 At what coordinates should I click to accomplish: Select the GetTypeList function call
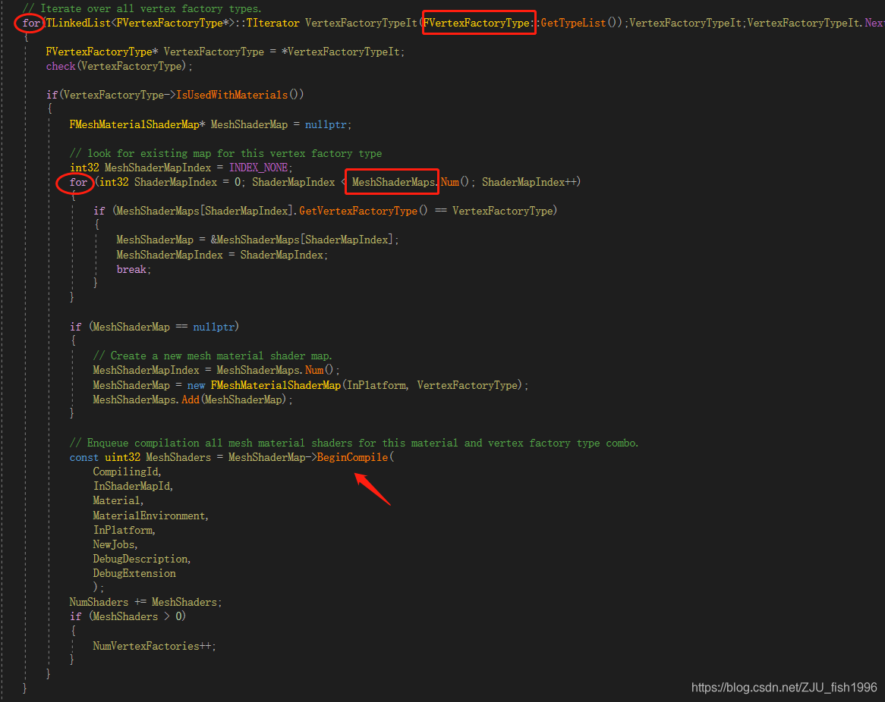[573, 23]
